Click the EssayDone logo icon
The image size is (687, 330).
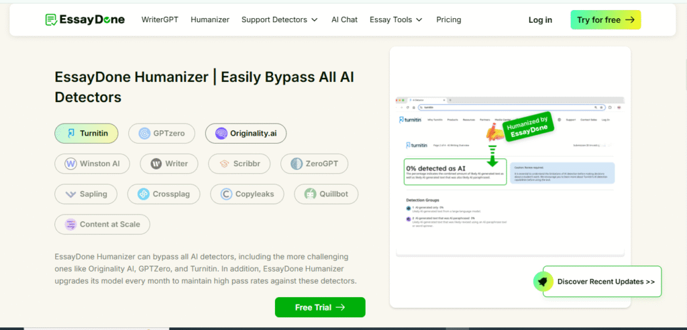(x=51, y=19)
